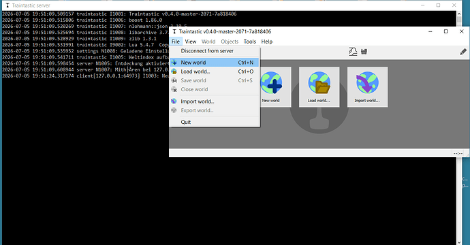Open the Help menu
470x245 pixels.
pos(267,42)
